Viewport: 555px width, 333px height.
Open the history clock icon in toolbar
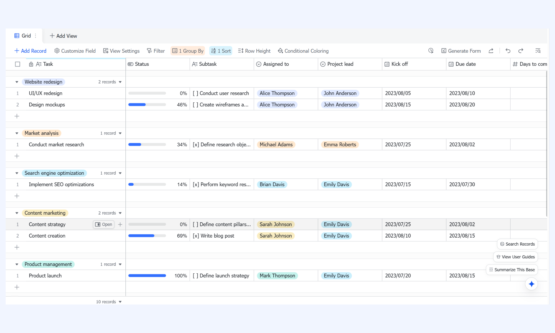point(431,51)
